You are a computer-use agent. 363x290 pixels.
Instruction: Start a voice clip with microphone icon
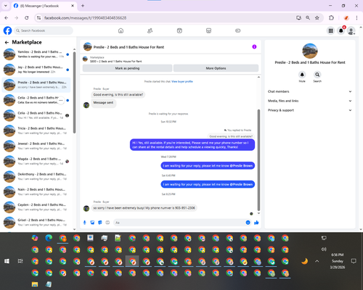[85, 223]
